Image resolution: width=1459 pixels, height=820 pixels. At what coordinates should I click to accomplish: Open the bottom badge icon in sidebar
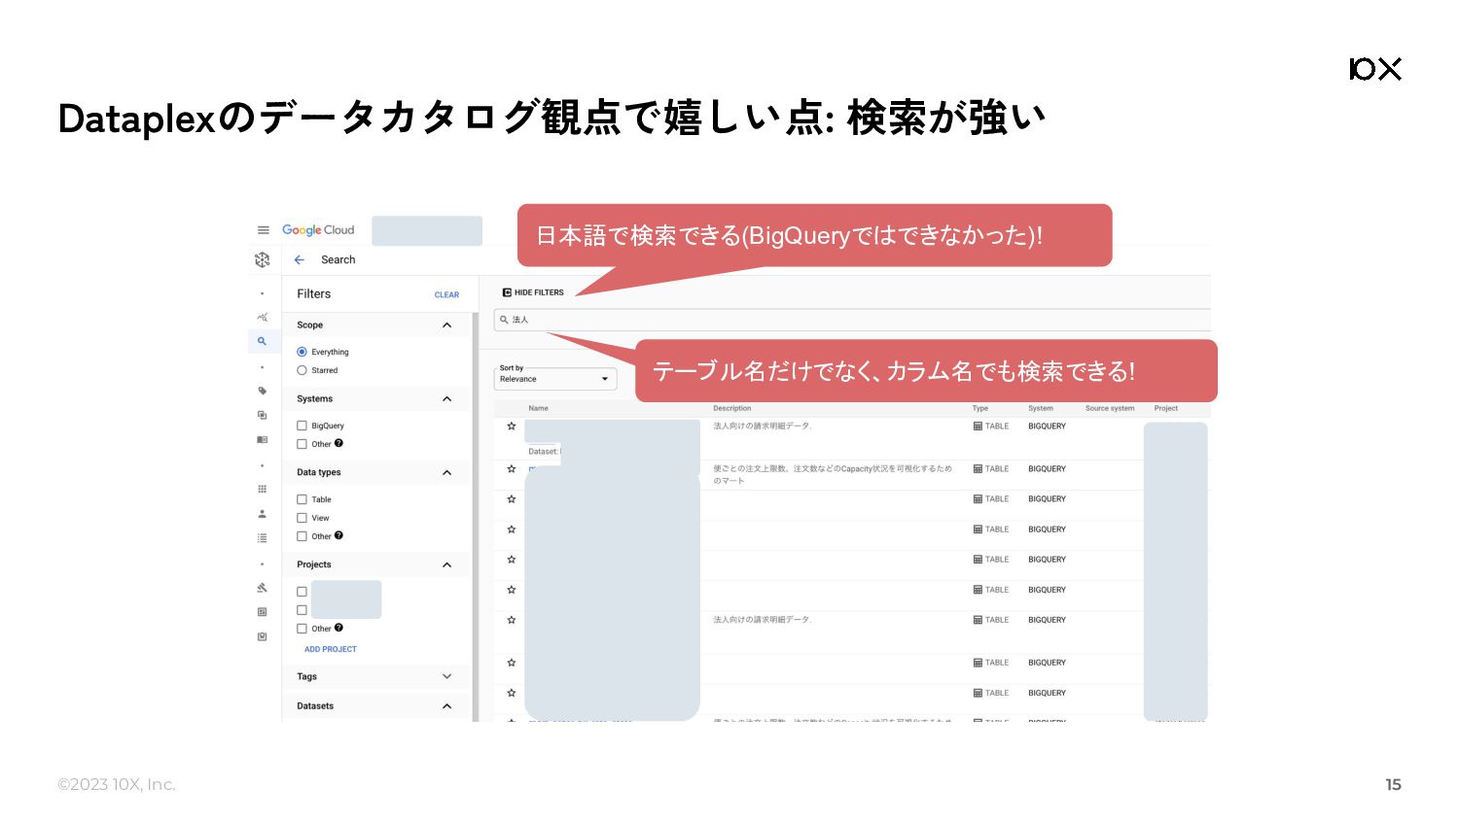coord(262,637)
